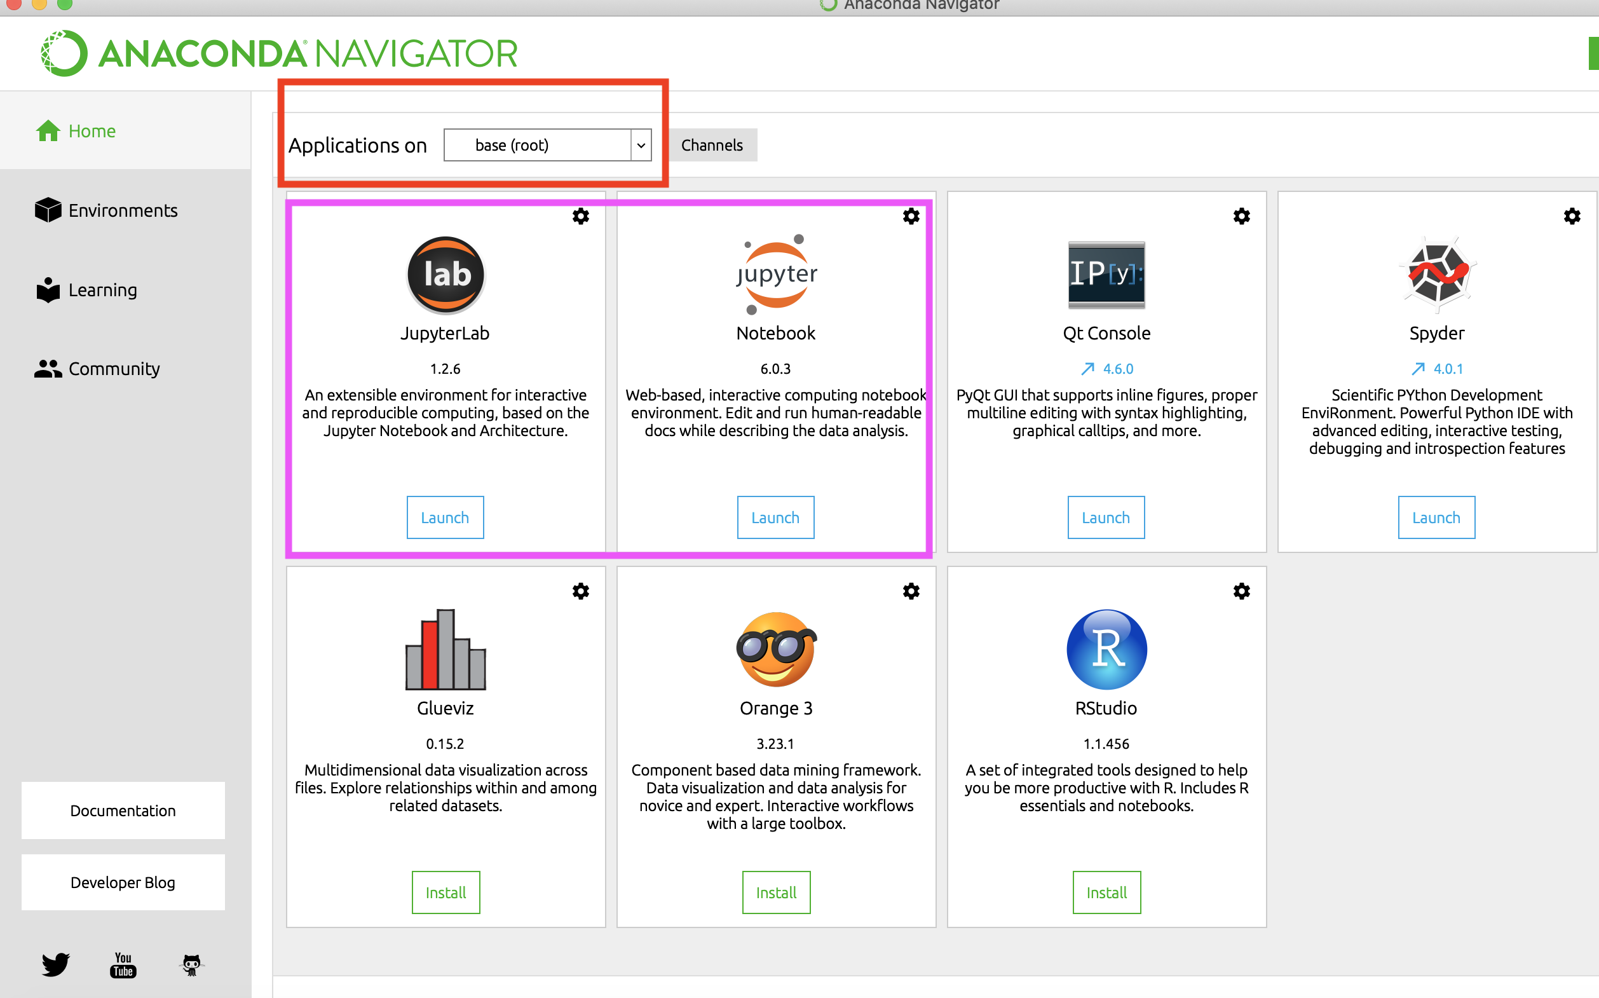Go to the Community tab
The height and width of the screenshot is (998, 1599).
coord(114,368)
